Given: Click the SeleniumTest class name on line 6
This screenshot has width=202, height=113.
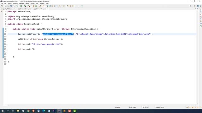Looking at the screenshot, I should (x=32, y=24).
